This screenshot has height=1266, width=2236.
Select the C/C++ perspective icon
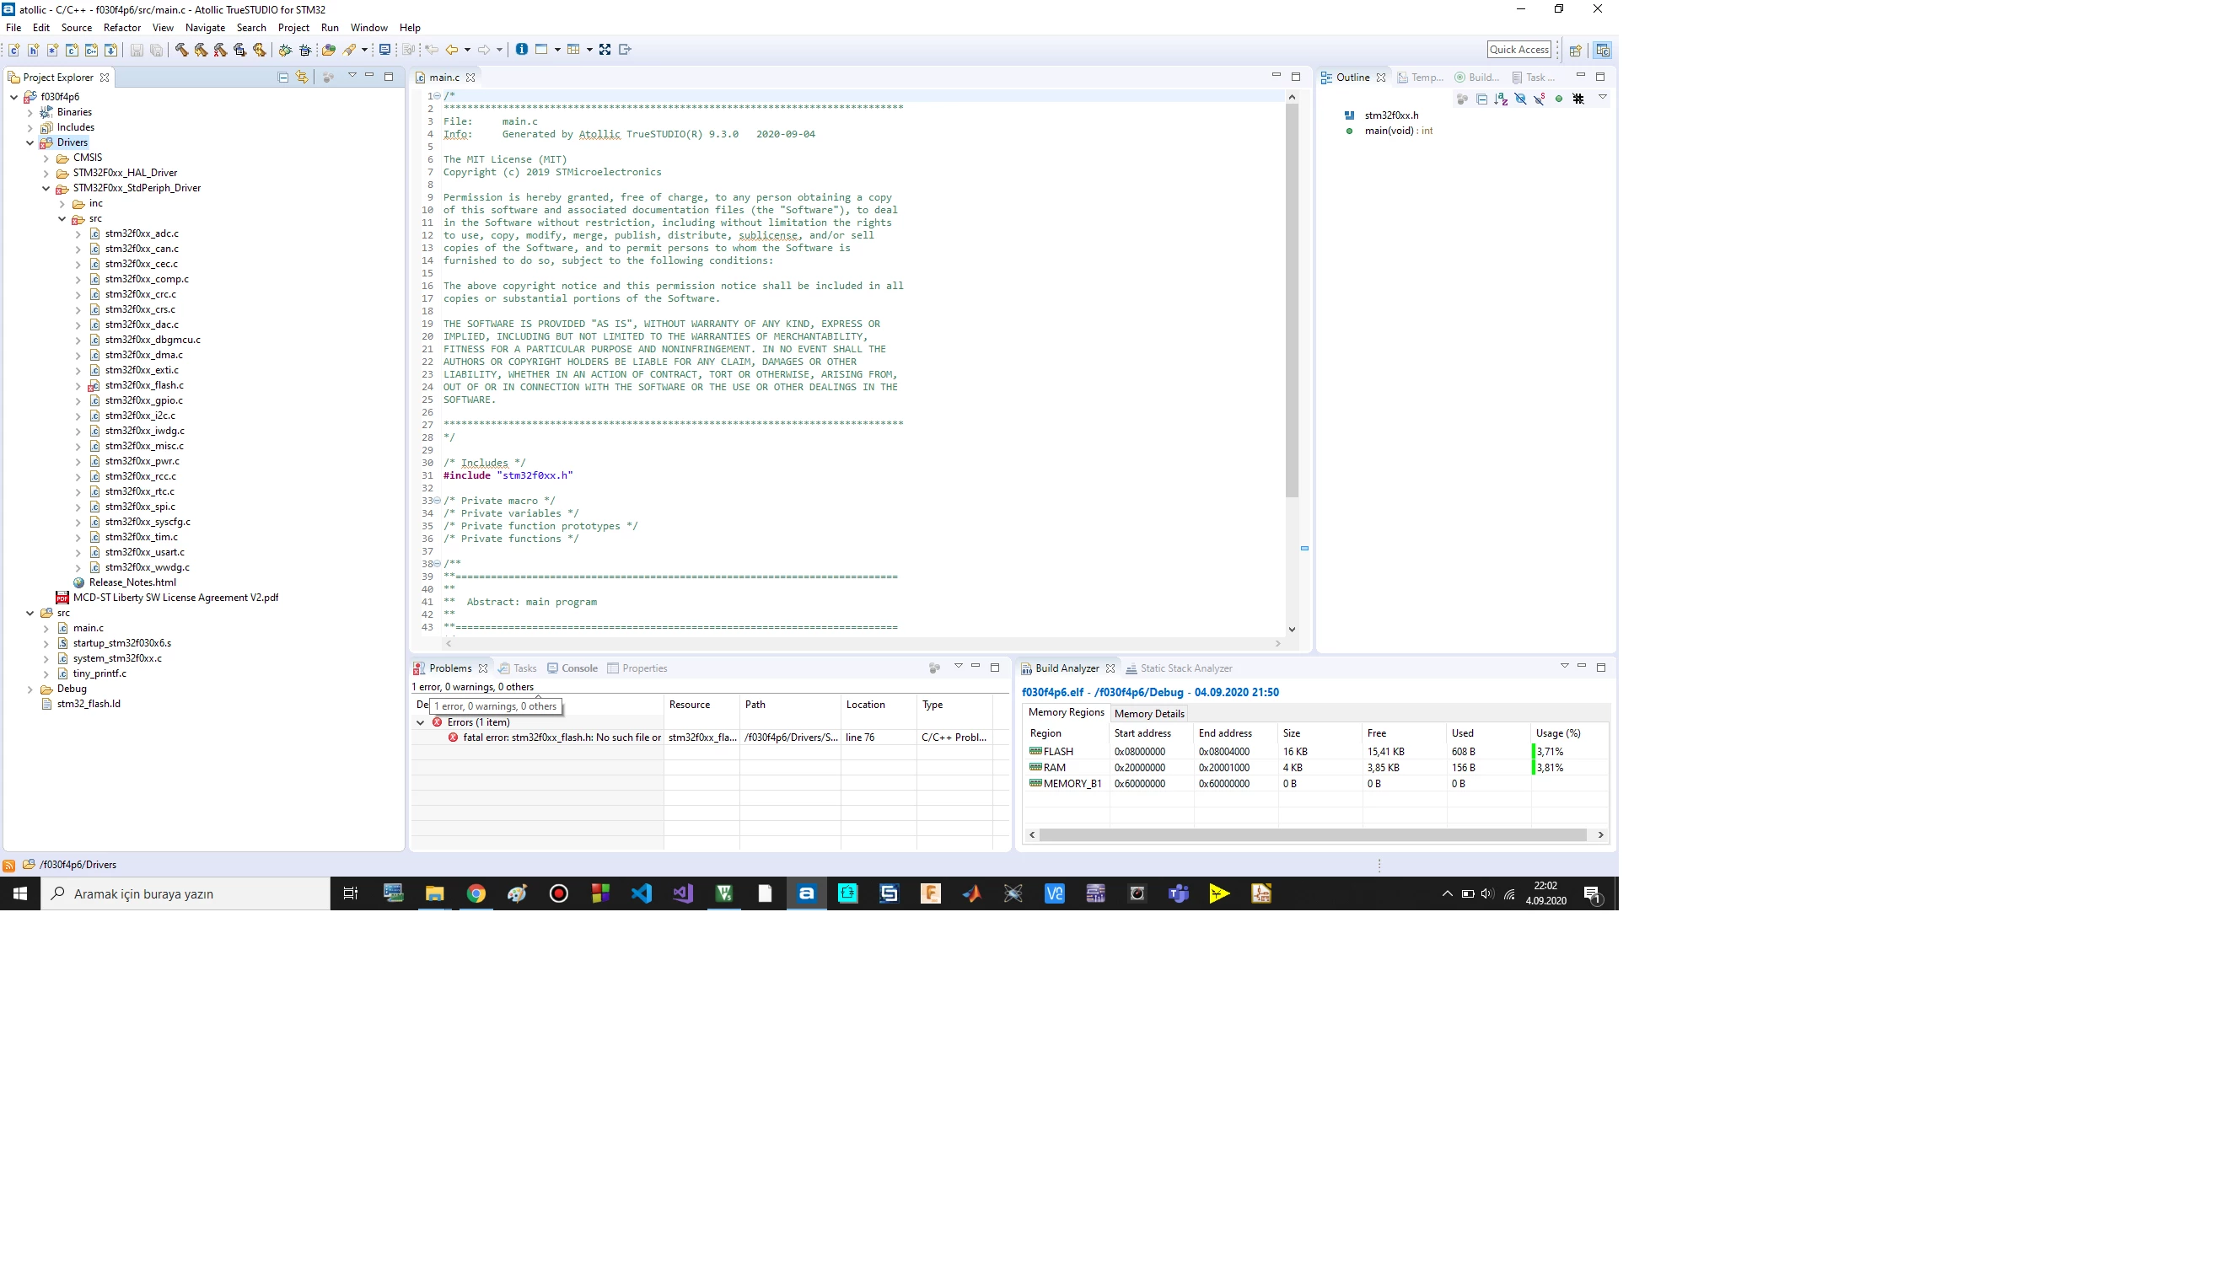point(1602,50)
